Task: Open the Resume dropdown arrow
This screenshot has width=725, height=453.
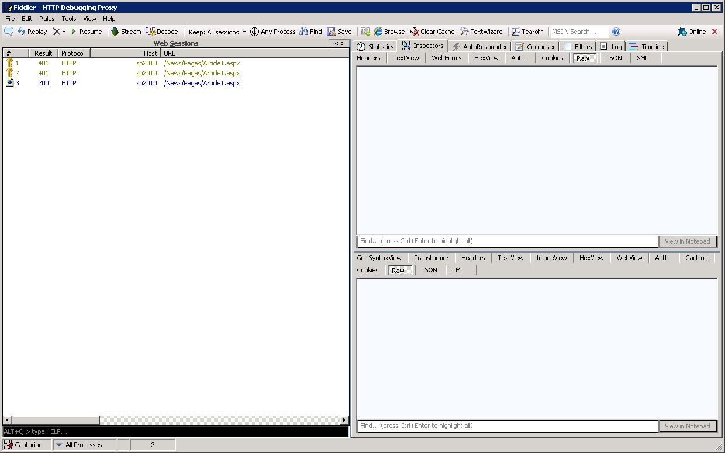Action: (x=63, y=32)
